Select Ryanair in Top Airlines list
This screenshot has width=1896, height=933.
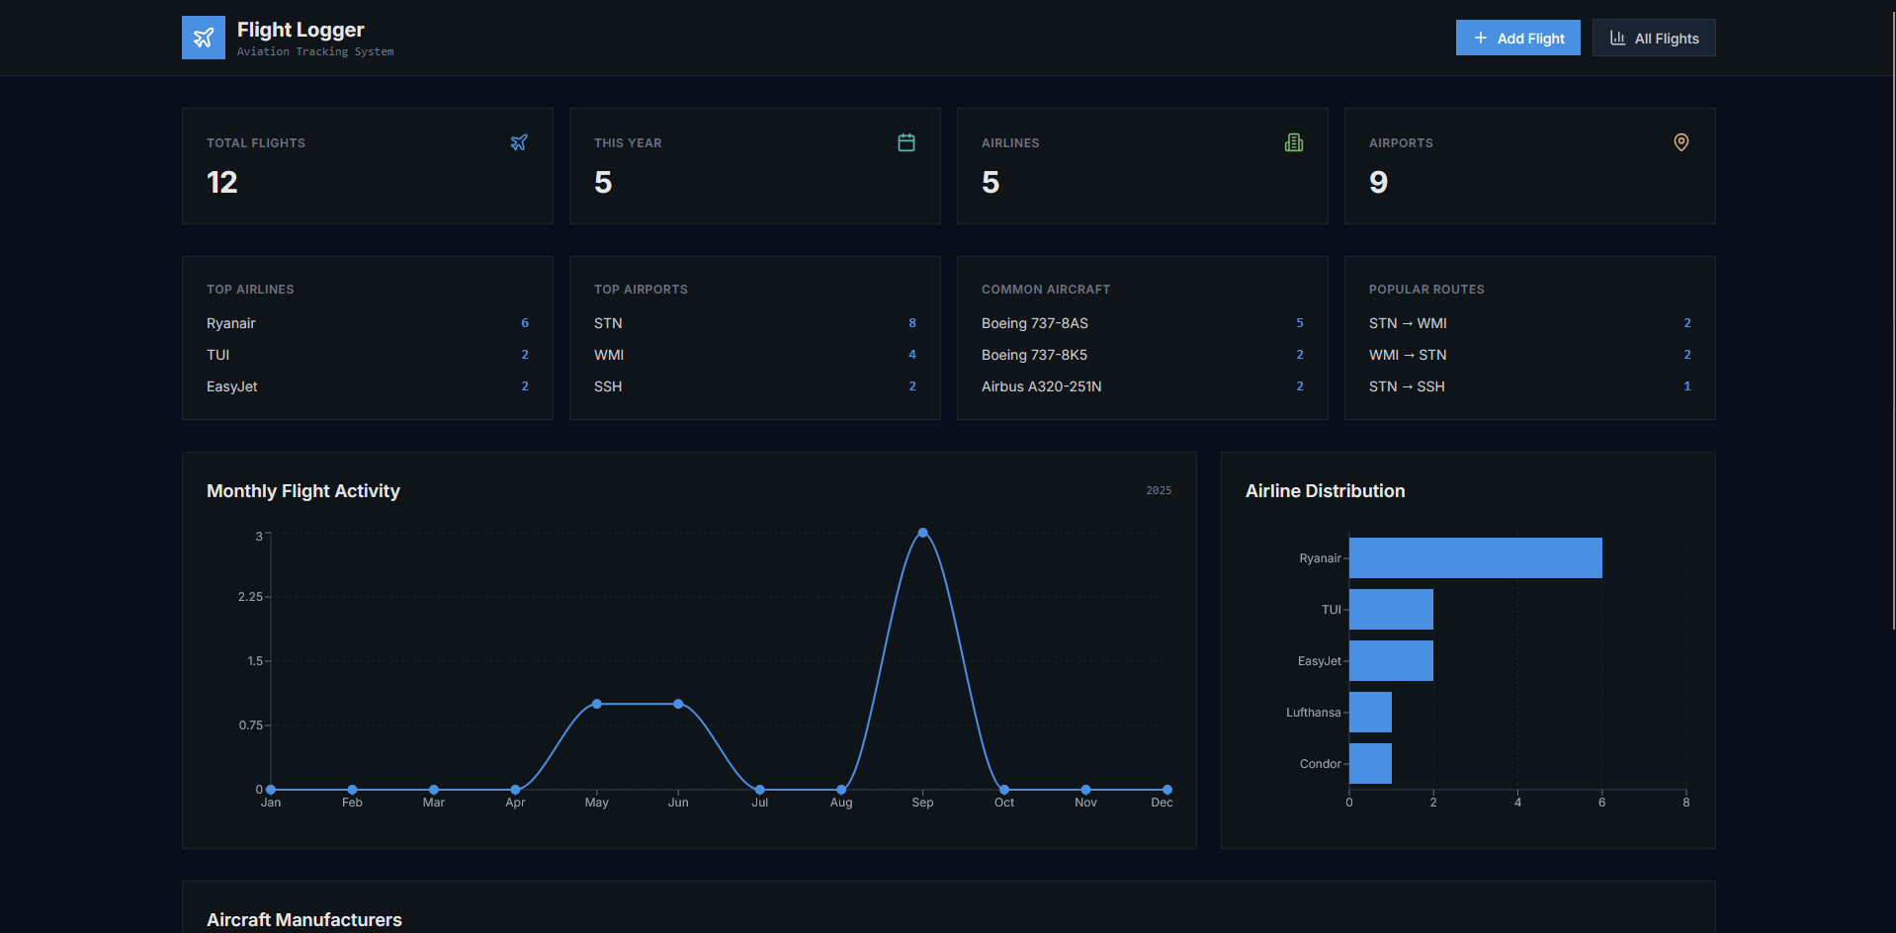pos(230,323)
